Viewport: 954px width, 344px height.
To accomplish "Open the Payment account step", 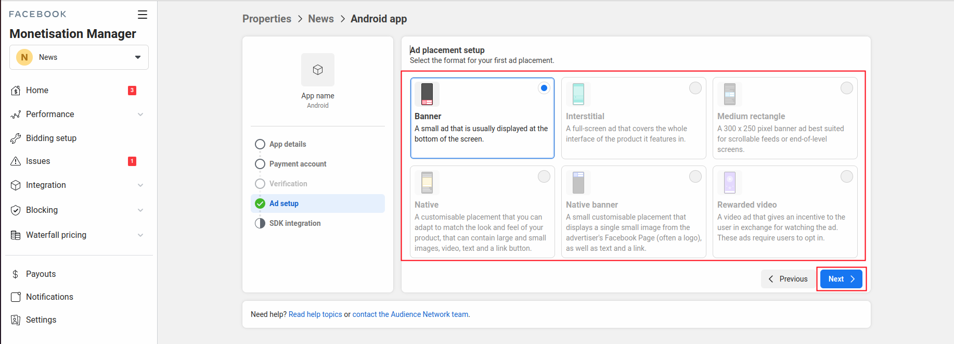I will [298, 164].
